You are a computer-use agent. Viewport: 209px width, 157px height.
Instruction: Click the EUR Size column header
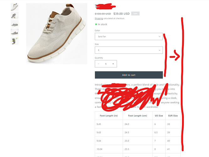click(x=173, y=116)
